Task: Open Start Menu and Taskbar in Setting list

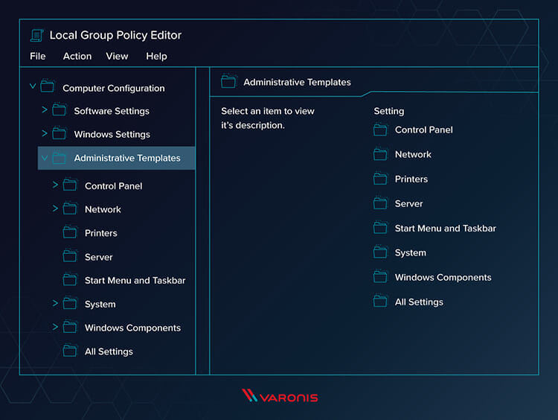Action: click(x=445, y=229)
